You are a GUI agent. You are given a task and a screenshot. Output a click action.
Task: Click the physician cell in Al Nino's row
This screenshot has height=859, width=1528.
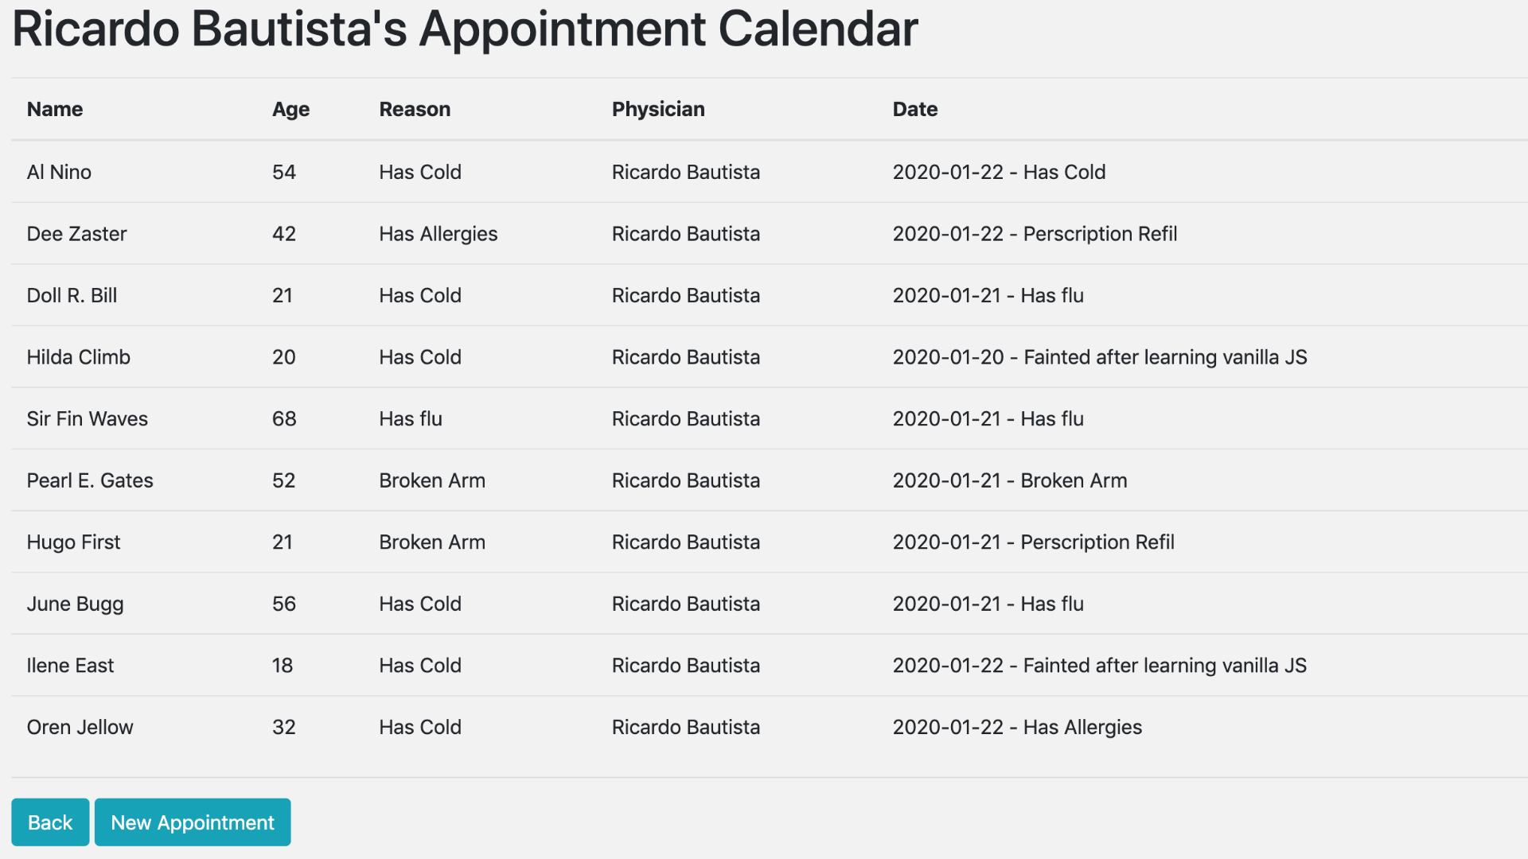686,172
